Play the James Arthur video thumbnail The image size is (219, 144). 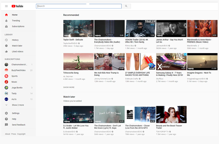tap(171, 28)
